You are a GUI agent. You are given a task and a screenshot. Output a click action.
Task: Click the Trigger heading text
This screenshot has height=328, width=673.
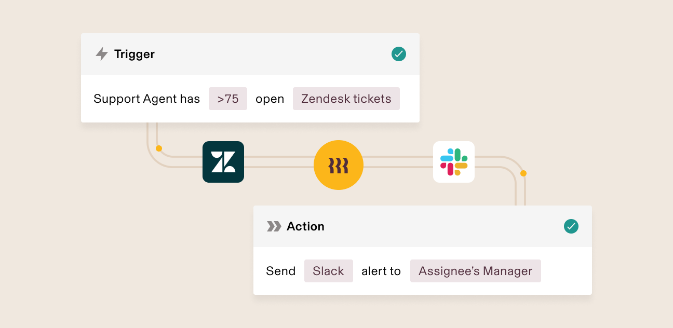(x=134, y=54)
